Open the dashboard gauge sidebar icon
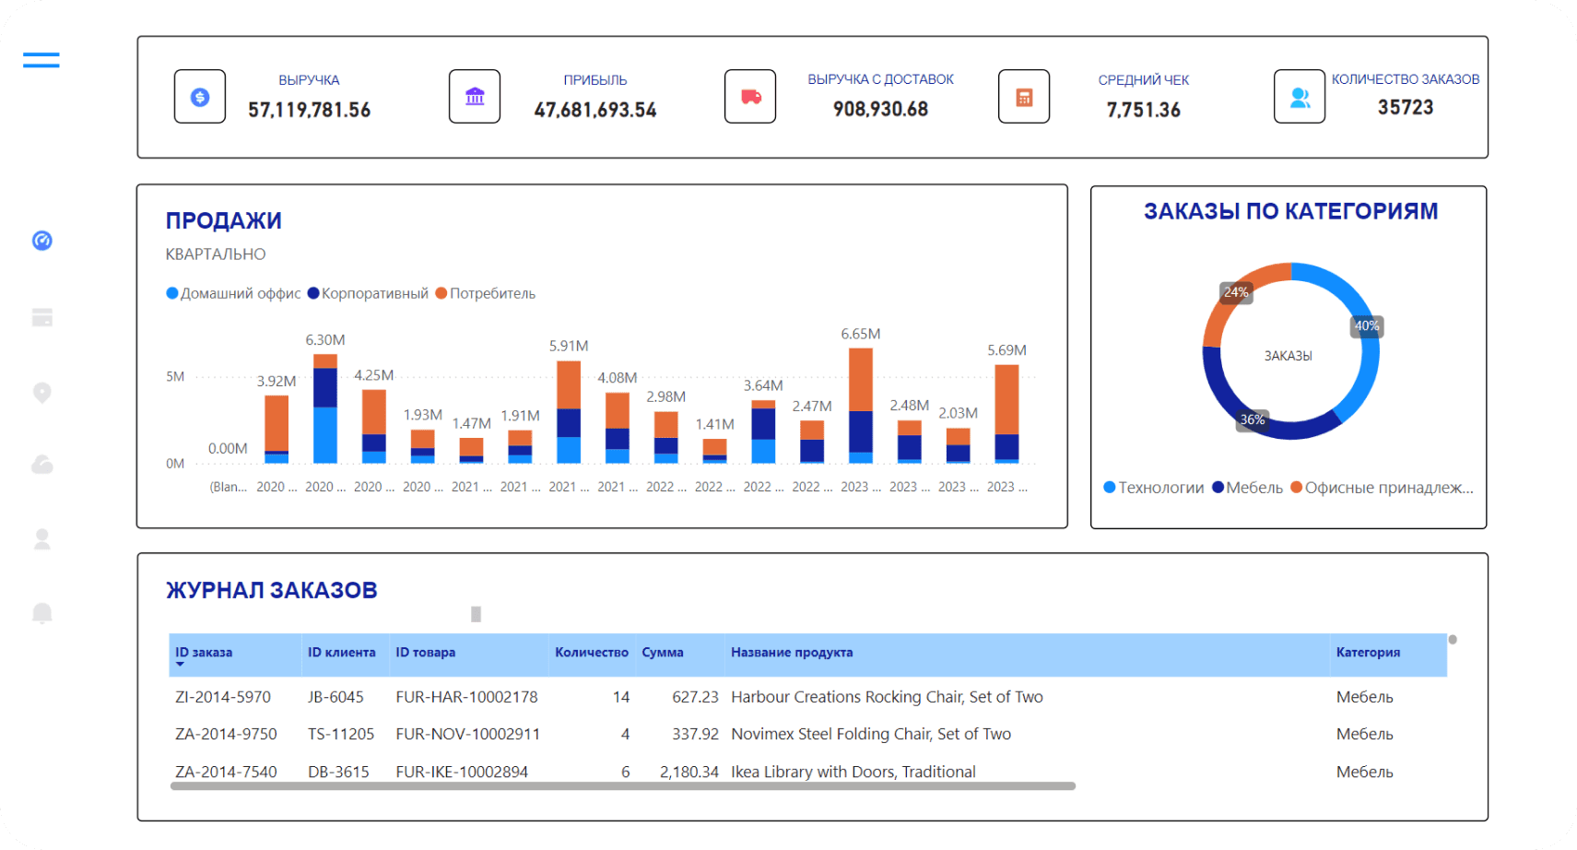1577x850 pixels. (x=42, y=241)
